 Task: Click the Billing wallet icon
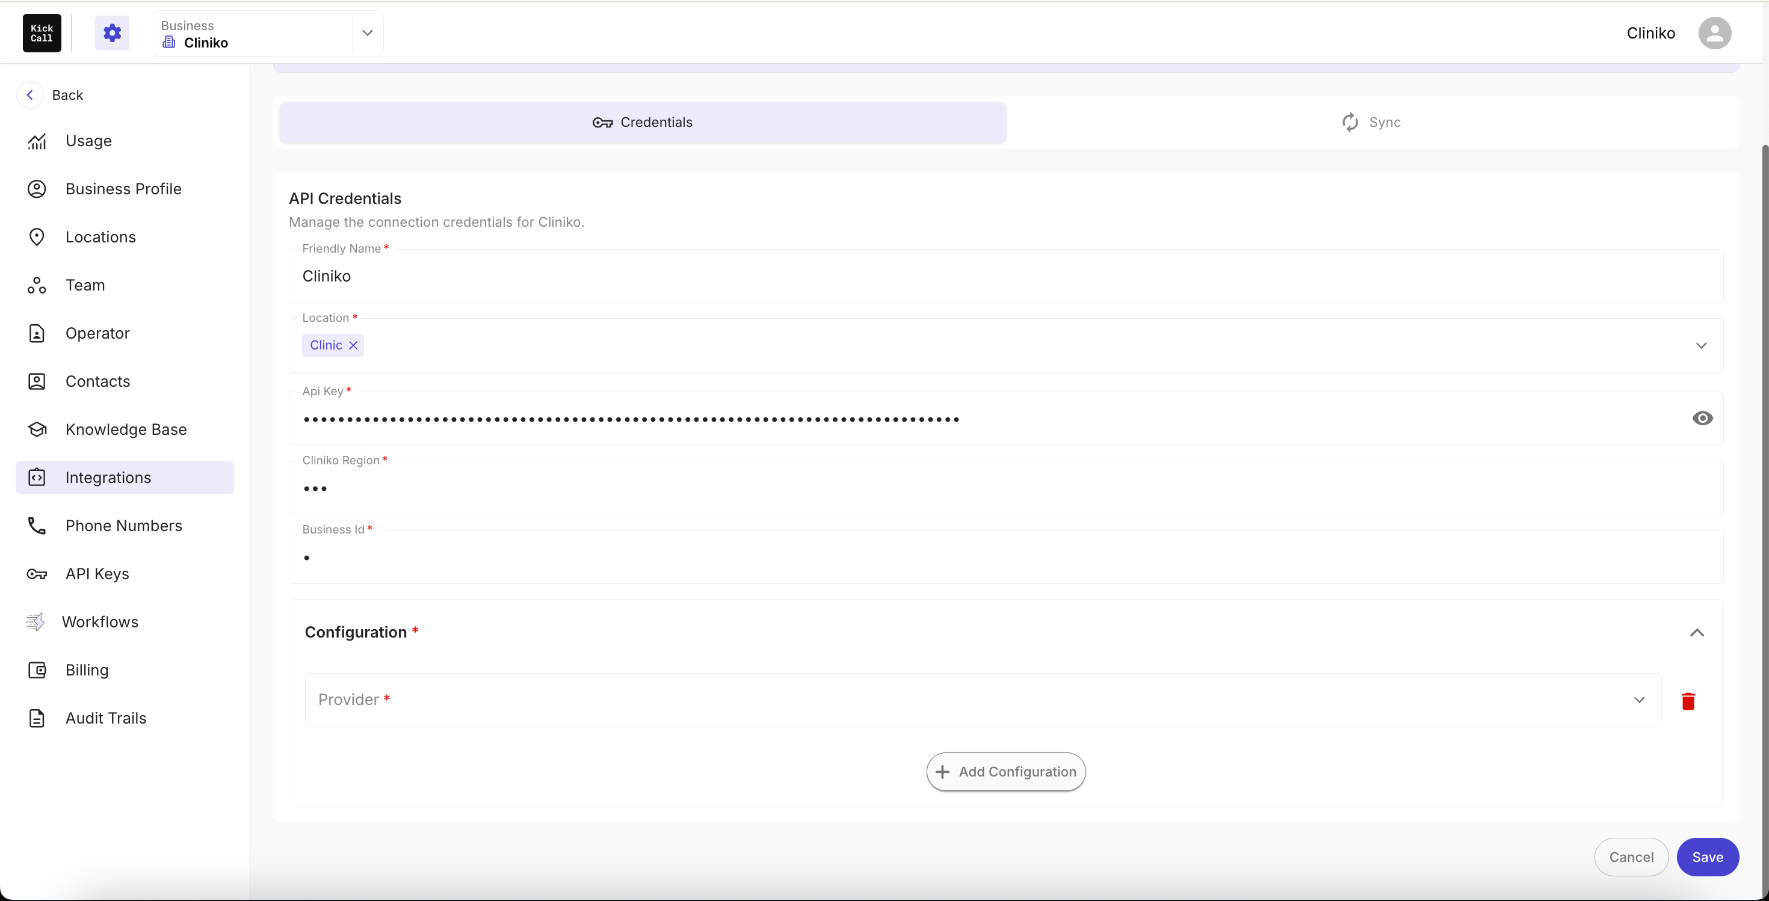[x=37, y=670]
